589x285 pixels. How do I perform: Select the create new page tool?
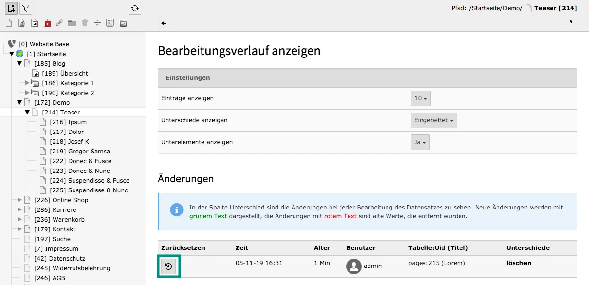[11, 8]
